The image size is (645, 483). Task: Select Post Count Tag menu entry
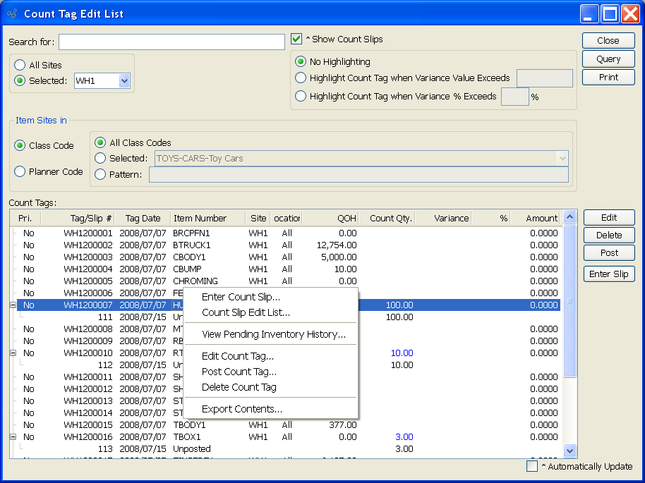pos(239,372)
